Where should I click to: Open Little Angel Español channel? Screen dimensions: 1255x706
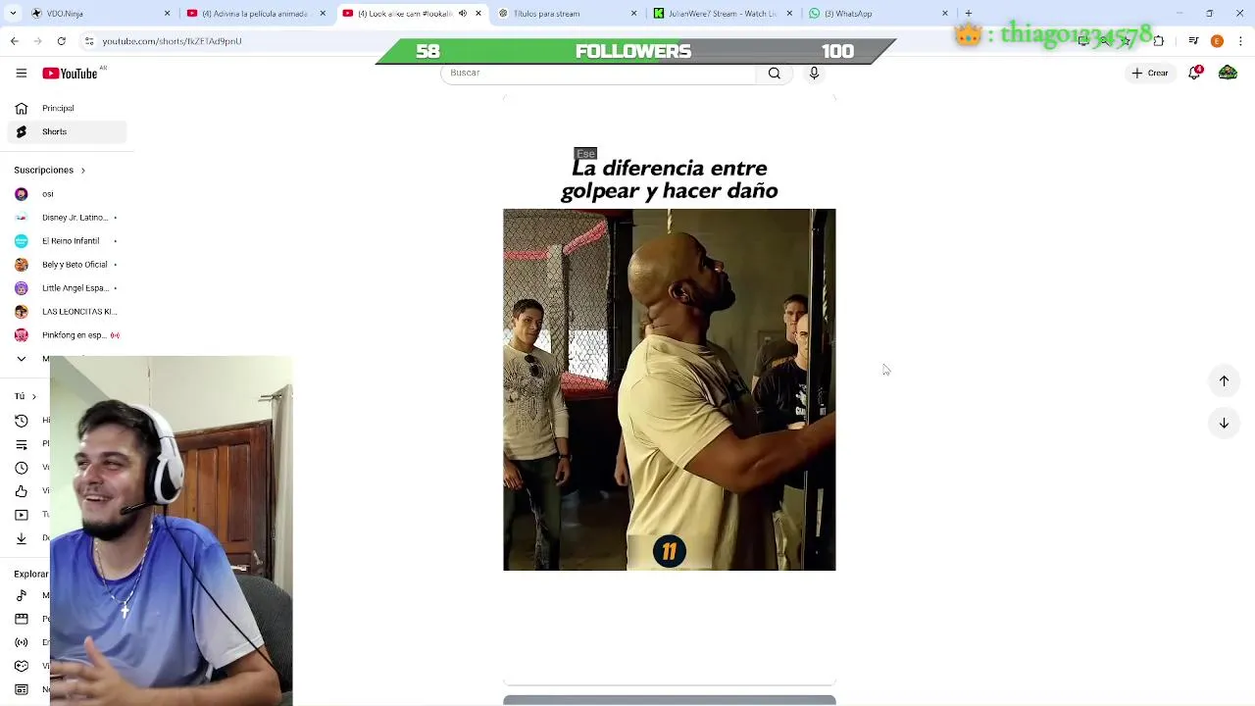pos(67,288)
